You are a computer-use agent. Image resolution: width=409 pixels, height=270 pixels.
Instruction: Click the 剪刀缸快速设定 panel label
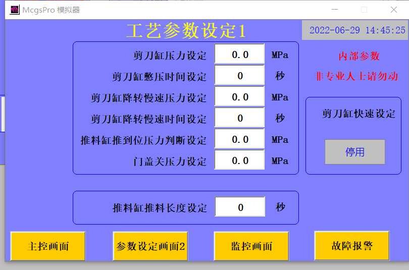coord(359,114)
